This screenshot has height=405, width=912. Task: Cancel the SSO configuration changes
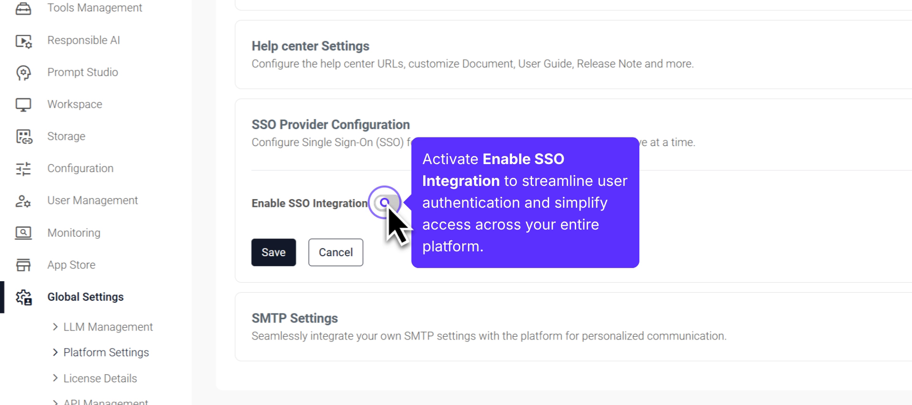(335, 252)
